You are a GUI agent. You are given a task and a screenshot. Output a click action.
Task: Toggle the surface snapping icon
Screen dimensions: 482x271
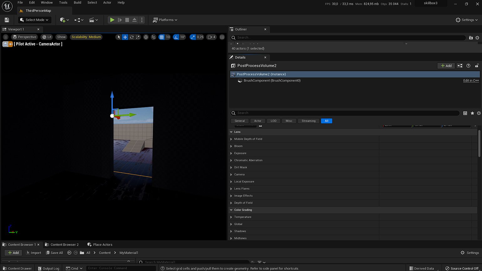[x=153, y=37]
